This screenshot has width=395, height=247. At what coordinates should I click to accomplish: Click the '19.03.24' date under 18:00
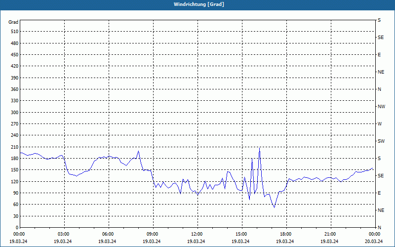tap(285, 241)
